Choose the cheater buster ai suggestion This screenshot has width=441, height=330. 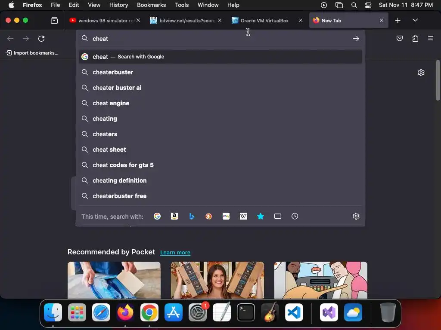(x=220, y=88)
